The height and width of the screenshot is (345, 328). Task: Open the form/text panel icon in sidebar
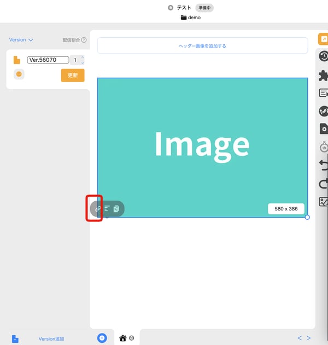tap(324, 93)
